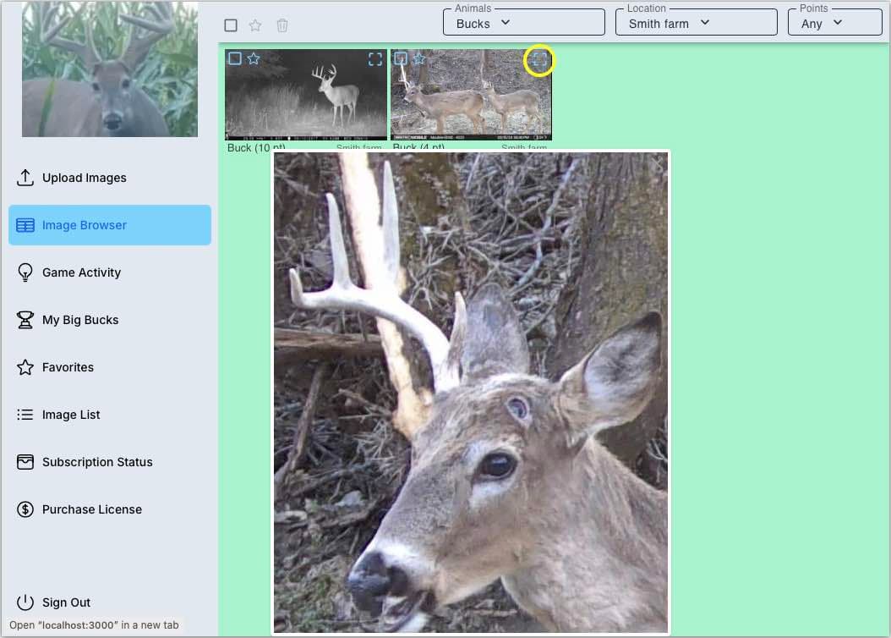Viewport: 891px width, 638px height.
Task: Expand the night-vision Buck (10 pt) photo fullscreen
Action: (x=374, y=59)
